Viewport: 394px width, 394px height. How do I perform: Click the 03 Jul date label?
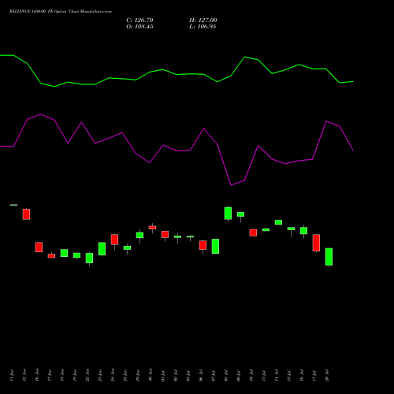click(188, 376)
